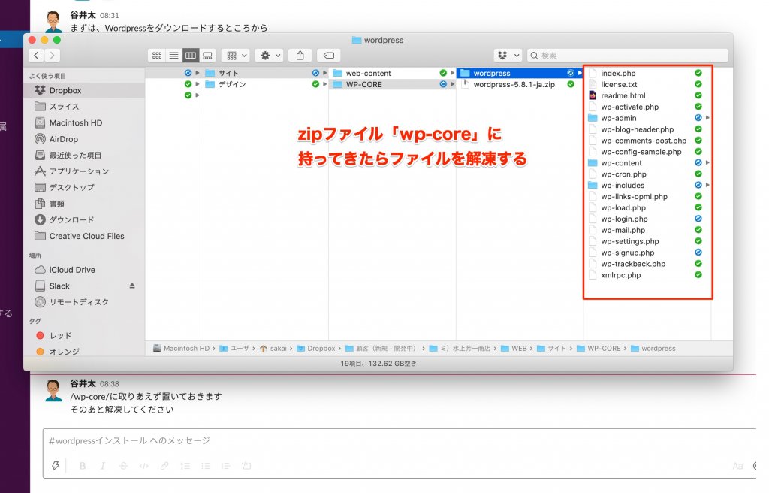Toggle italic formatting in message composer
Viewport: 769px width, 493px height.
[103, 466]
